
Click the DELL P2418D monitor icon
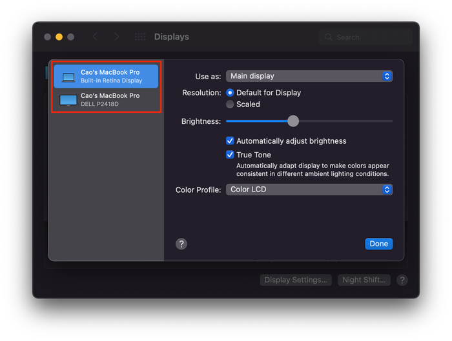68,100
